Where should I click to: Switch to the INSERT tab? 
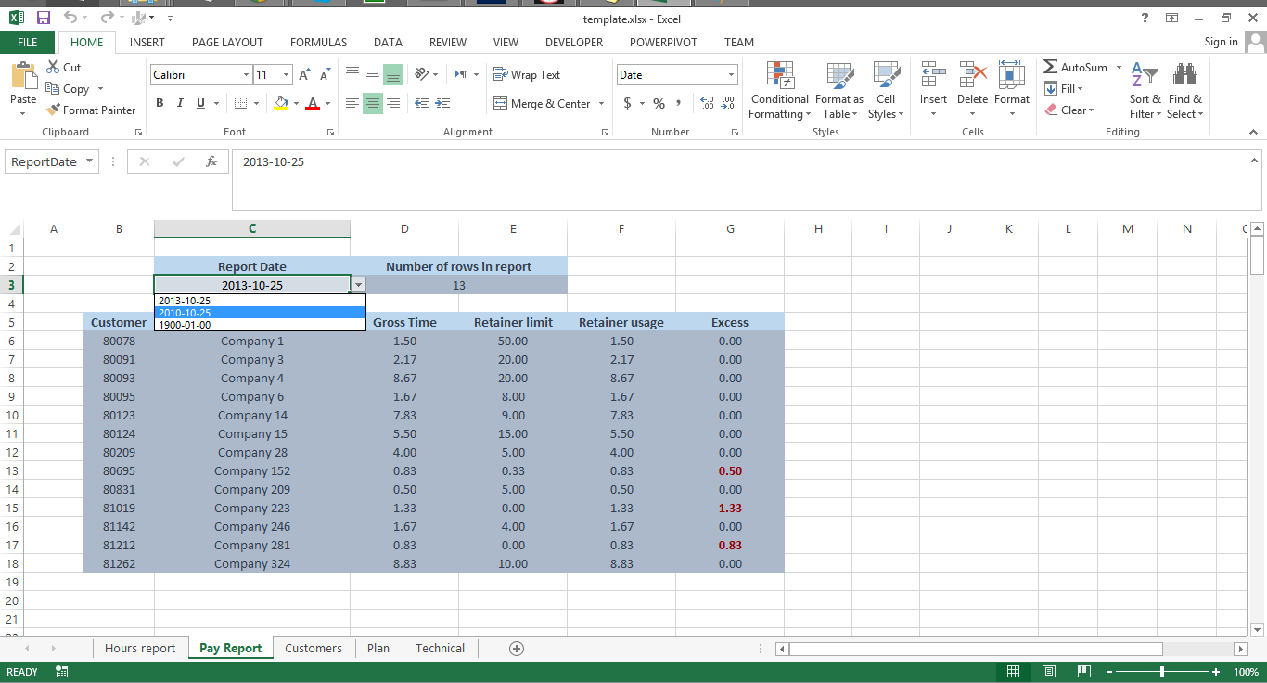[x=147, y=42]
